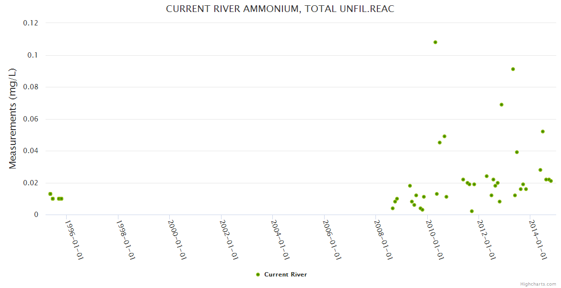
Task: Click the 2014 data point at 0.052
Action: coord(543,132)
